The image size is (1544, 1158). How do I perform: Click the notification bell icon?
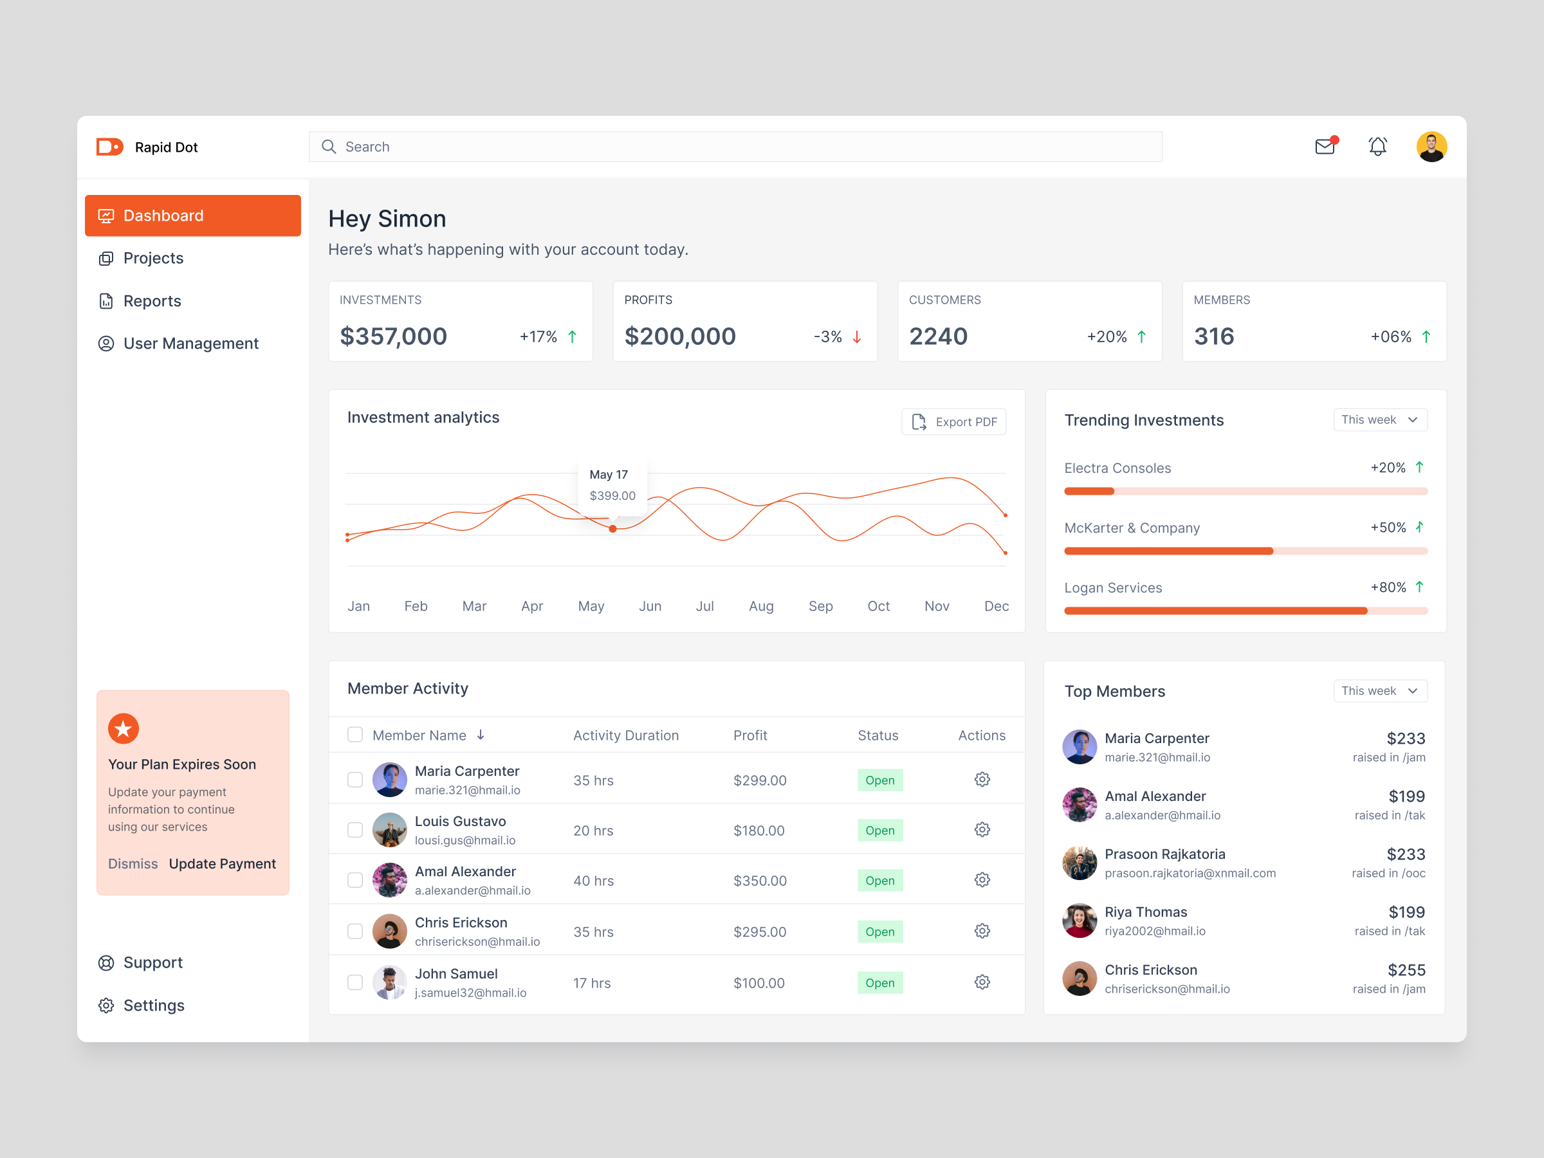[1377, 147]
